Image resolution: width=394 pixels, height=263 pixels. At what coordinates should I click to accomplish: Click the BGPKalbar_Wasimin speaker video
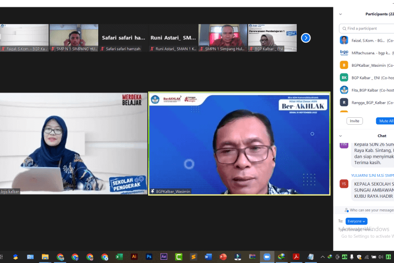(240, 144)
